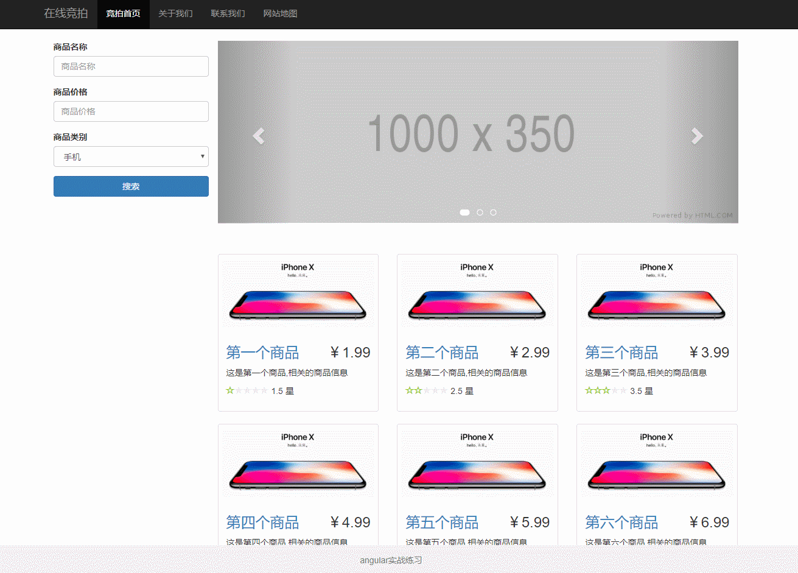Open the 网站地图 nav item
This screenshot has height=573, width=798.
click(280, 13)
